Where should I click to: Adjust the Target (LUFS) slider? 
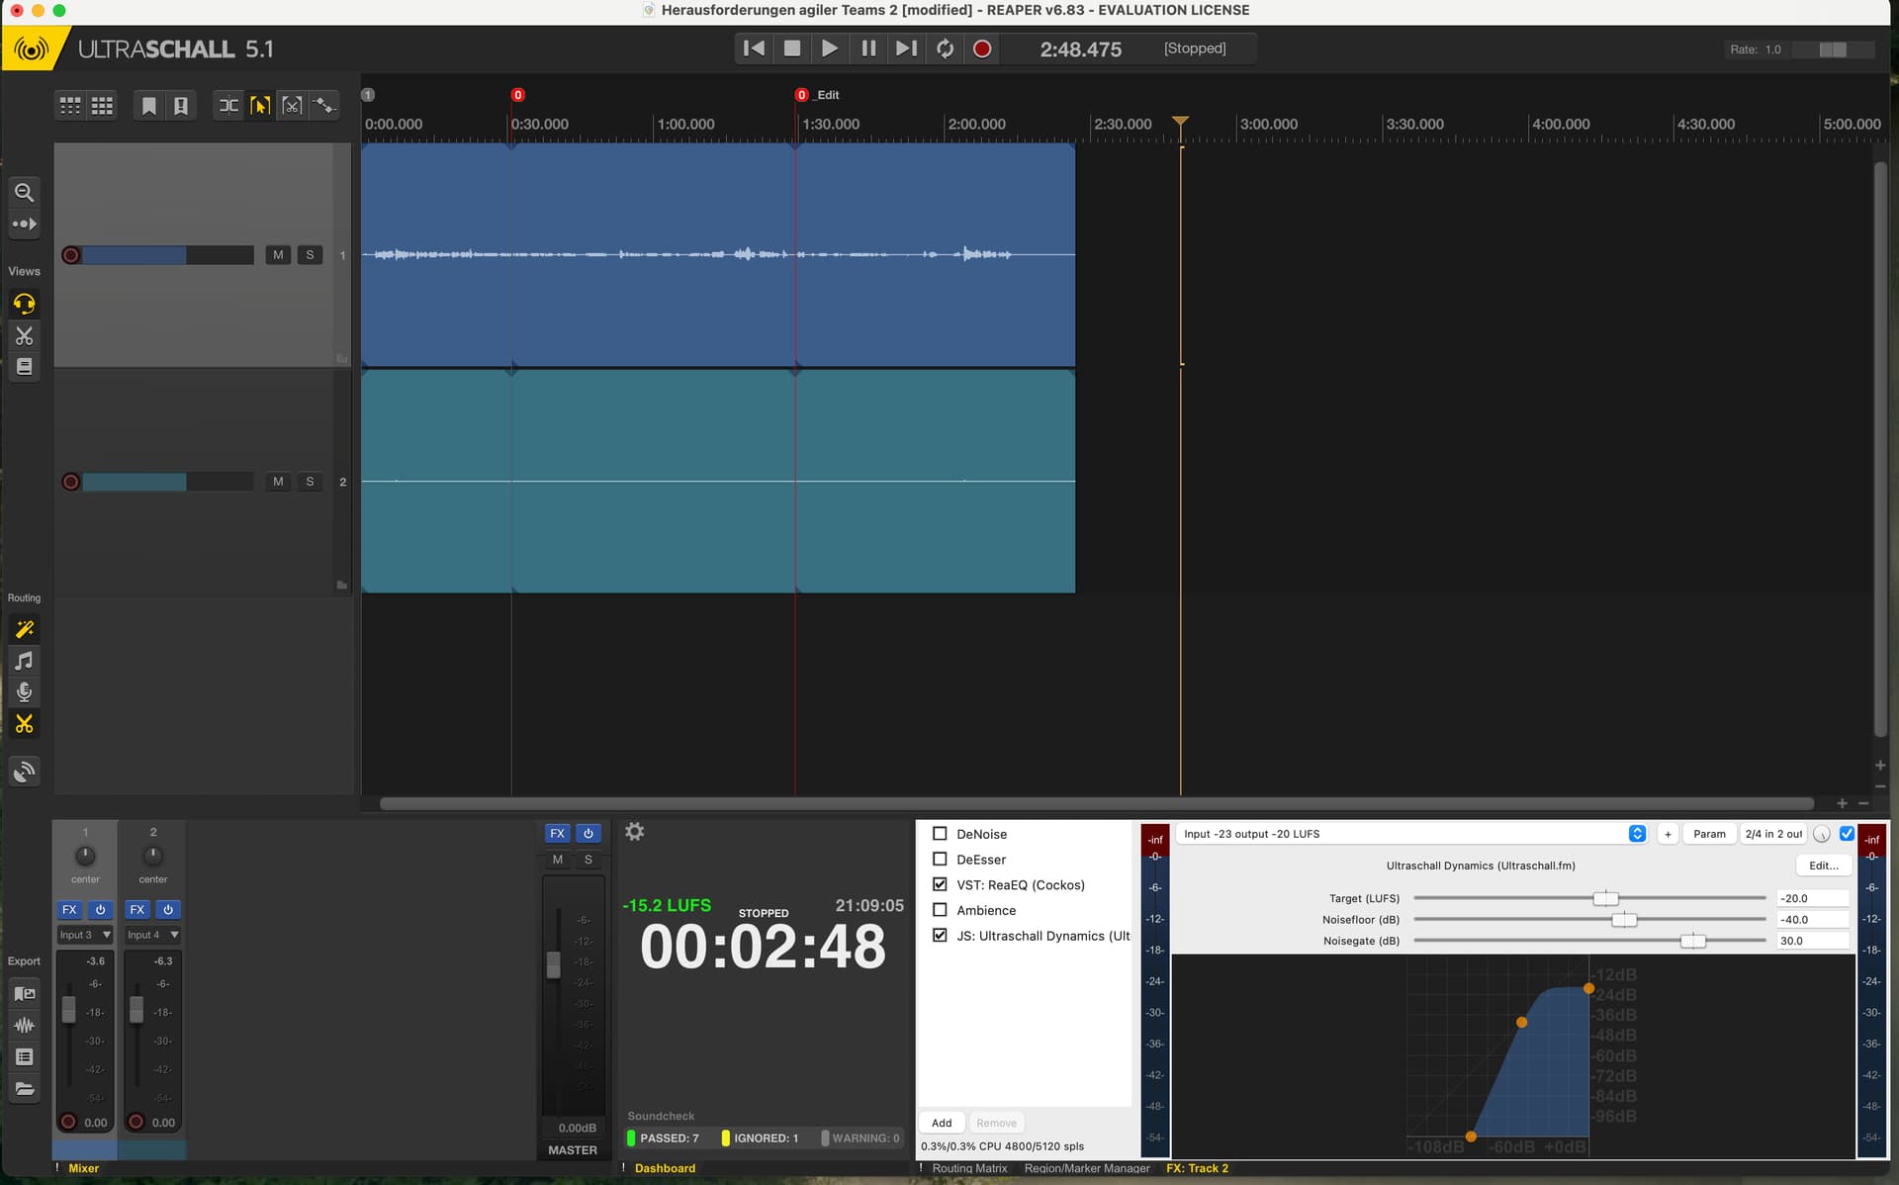tap(1605, 898)
